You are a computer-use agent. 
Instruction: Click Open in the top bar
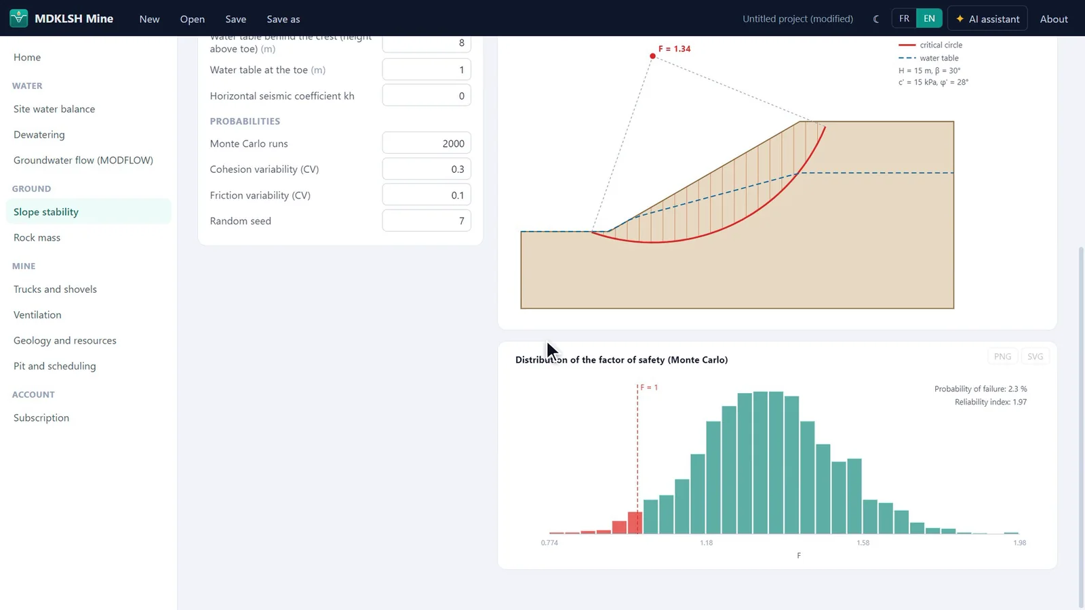tap(193, 19)
